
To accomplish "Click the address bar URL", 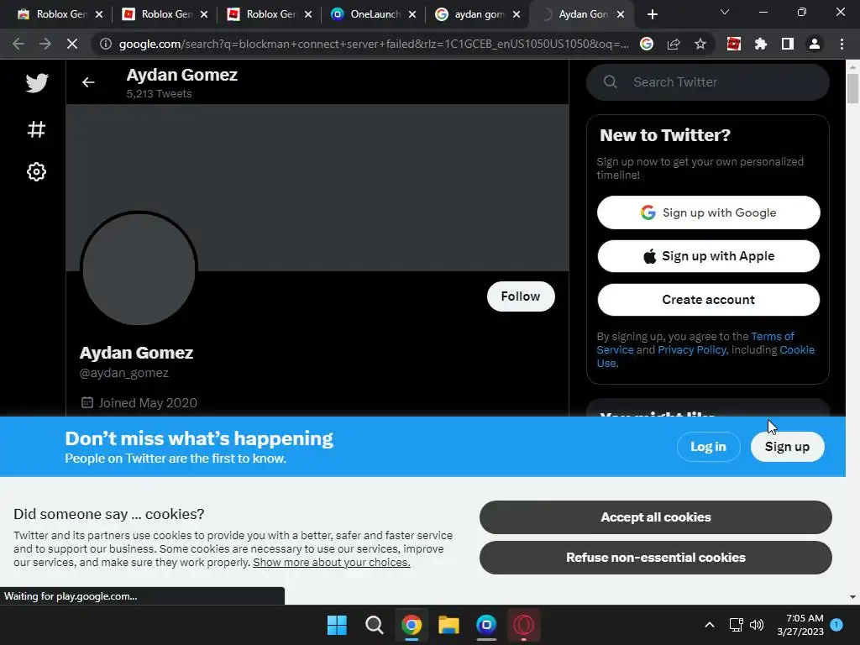I will (x=374, y=44).
